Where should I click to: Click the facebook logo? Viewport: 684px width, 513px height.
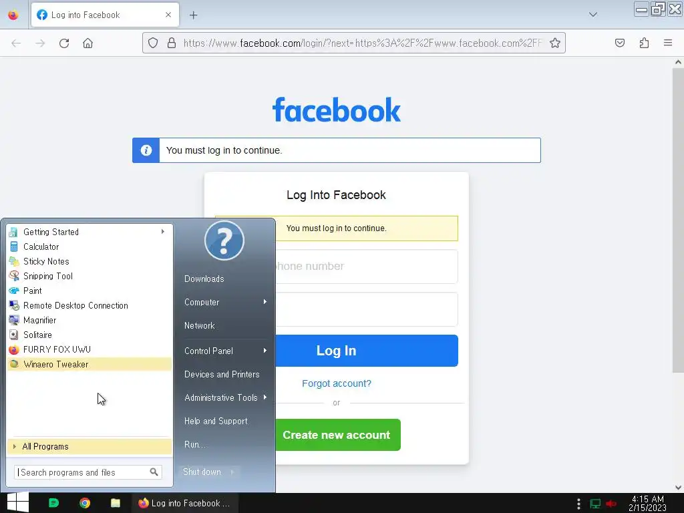coord(337,110)
